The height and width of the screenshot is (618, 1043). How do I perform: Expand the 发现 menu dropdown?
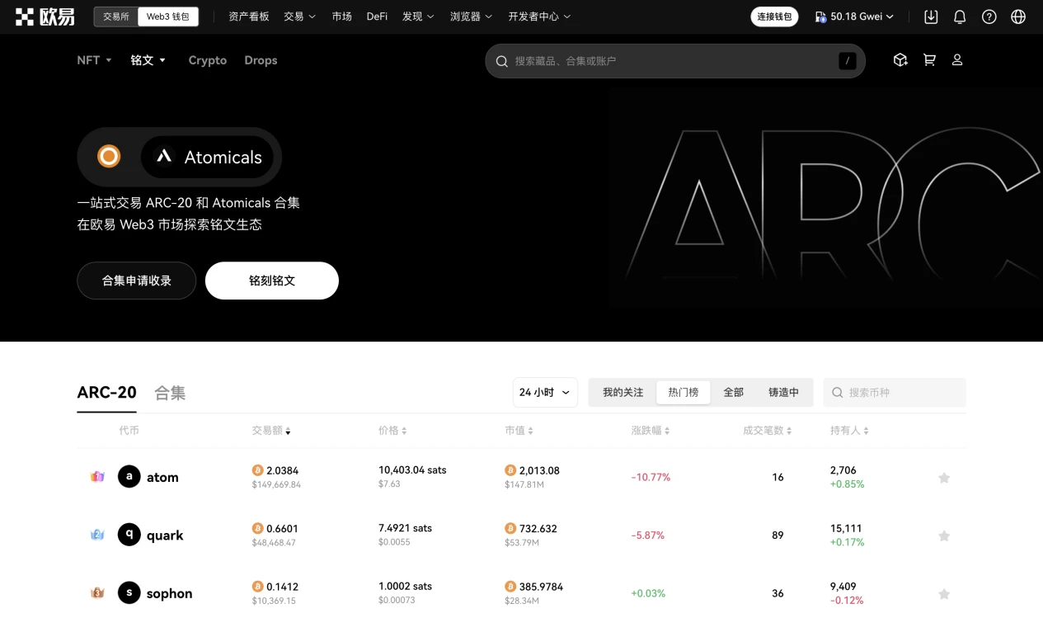tap(418, 17)
